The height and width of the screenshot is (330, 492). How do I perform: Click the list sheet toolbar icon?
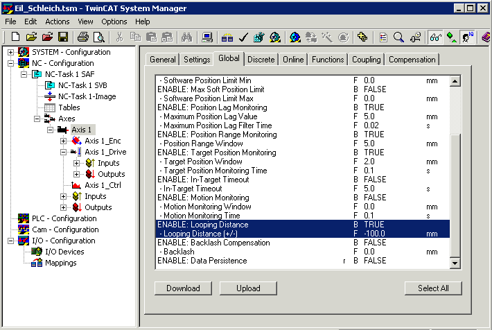point(383,37)
